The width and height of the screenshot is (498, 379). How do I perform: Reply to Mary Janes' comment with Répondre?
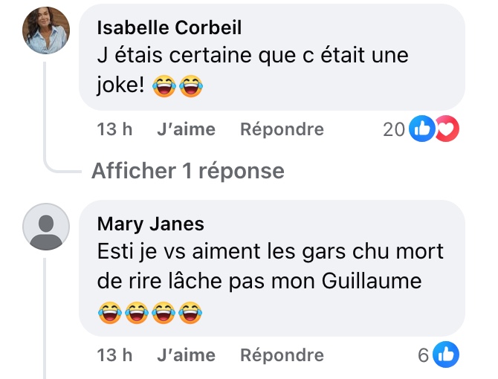282,355
